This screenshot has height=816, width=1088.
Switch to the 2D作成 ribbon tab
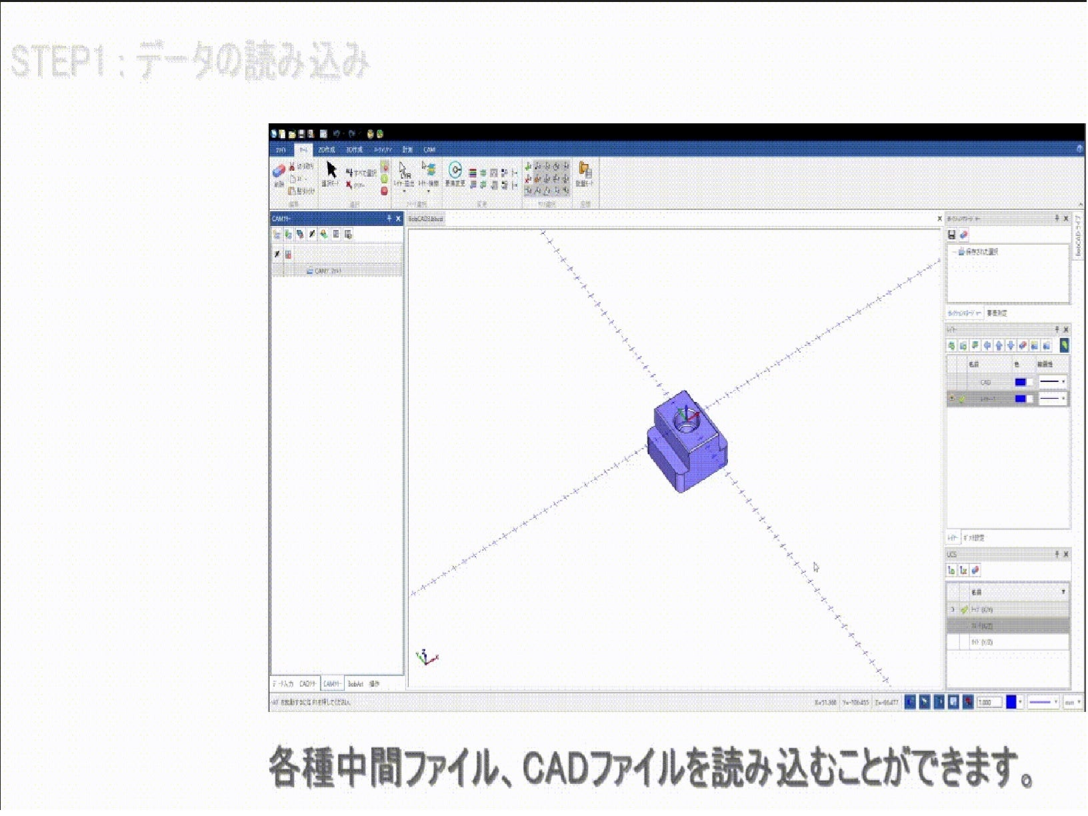click(x=327, y=150)
